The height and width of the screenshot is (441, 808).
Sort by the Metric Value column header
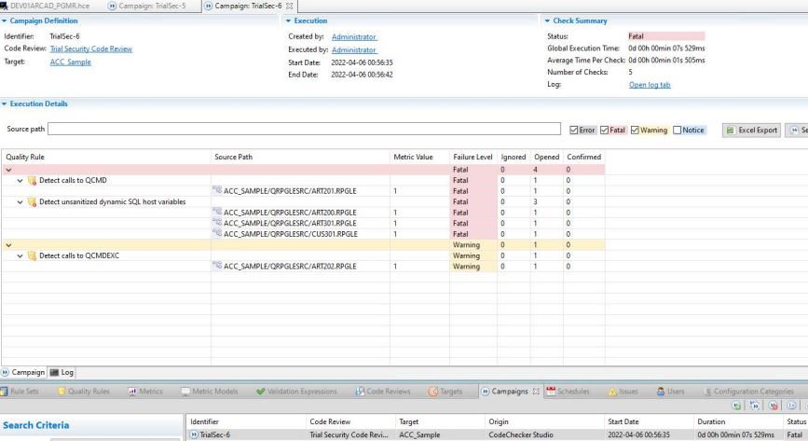(x=420, y=157)
